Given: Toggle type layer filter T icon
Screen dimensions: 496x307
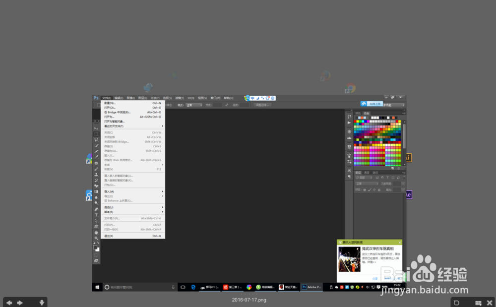Looking at the screenshot, I should pos(387,178).
